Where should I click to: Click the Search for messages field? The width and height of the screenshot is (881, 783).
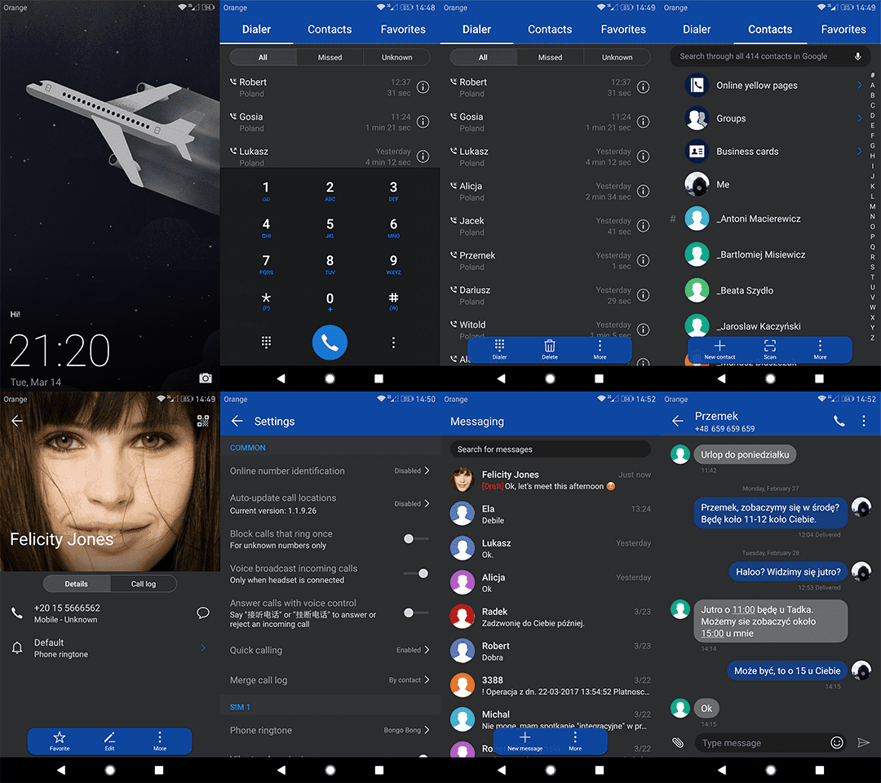pyautogui.click(x=550, y=449)
